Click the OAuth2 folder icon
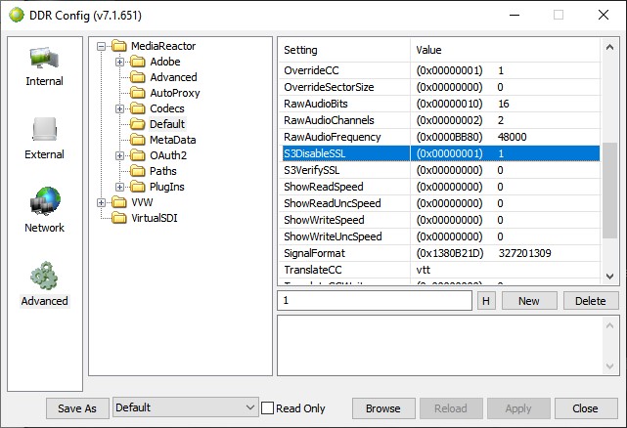The height and width of the screenshot is (428, 627). click(138, 155)
